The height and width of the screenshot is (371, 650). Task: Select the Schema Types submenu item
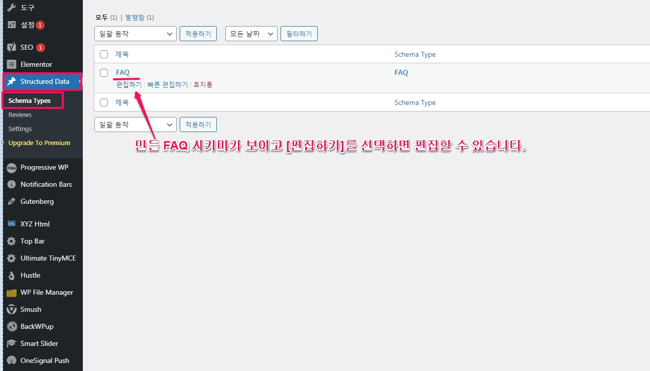point(30,100)
